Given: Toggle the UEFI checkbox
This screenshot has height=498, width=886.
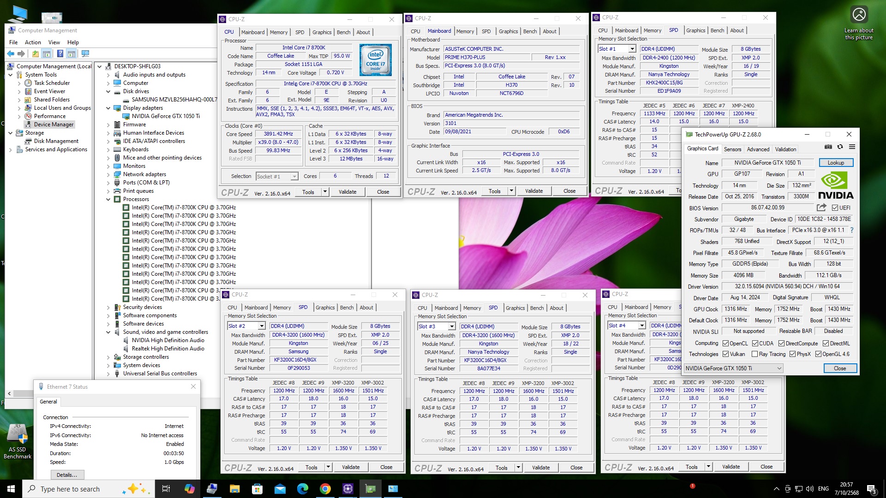Looking at the screenshot, I should coord(835,208).
